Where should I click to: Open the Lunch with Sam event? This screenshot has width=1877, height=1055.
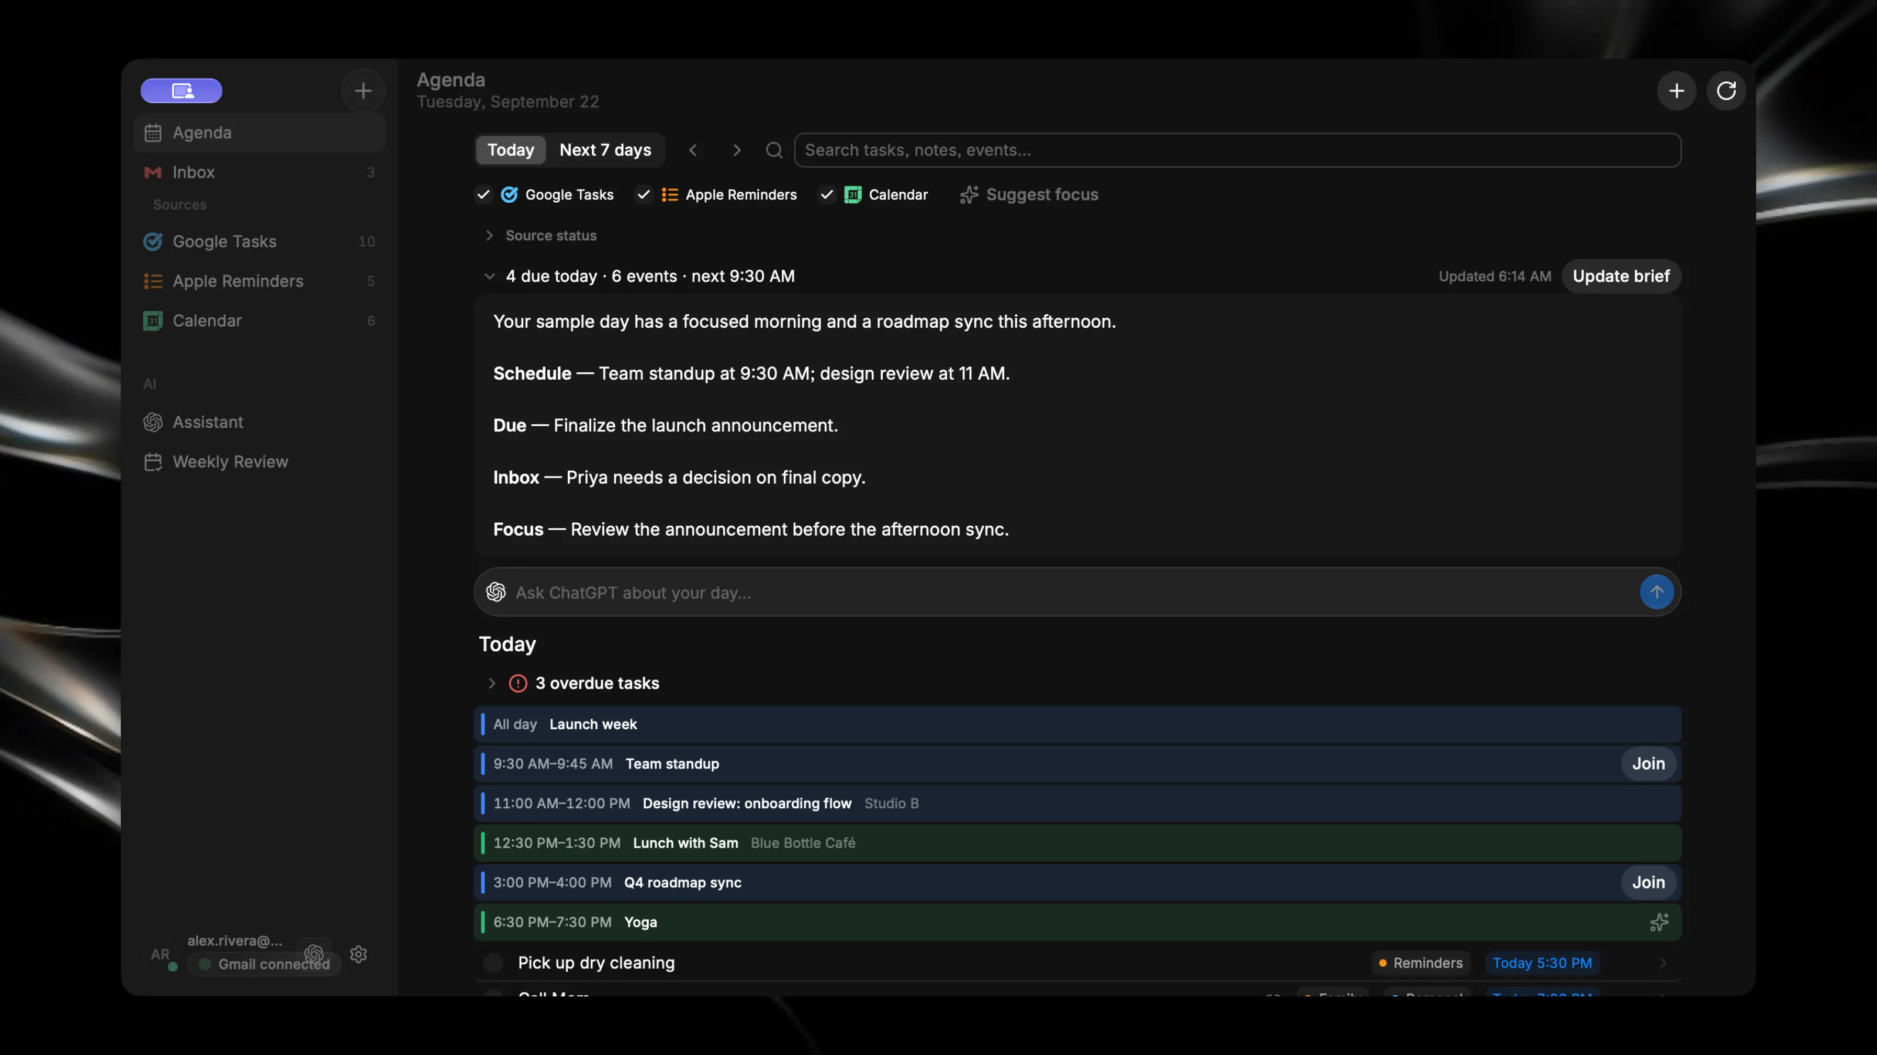tap(1077, 842)
